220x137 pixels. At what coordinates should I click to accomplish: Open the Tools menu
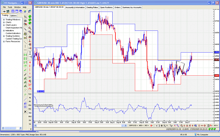click(10, 7)
